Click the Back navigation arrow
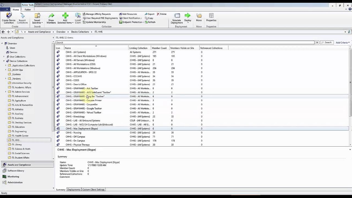352x198 pixels. 3,32
